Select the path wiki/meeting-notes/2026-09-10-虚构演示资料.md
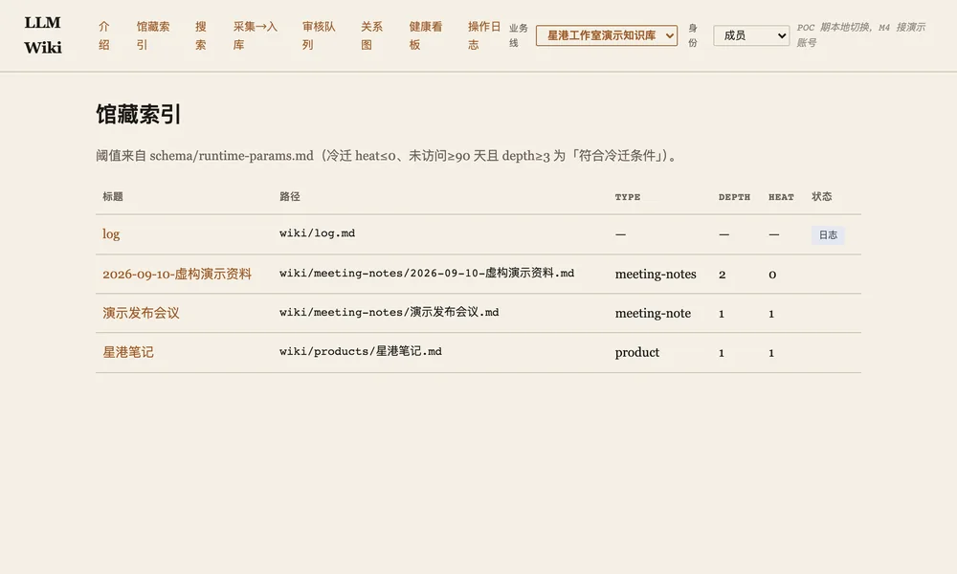This screenshot has height=574, width=957. [427, 273]
